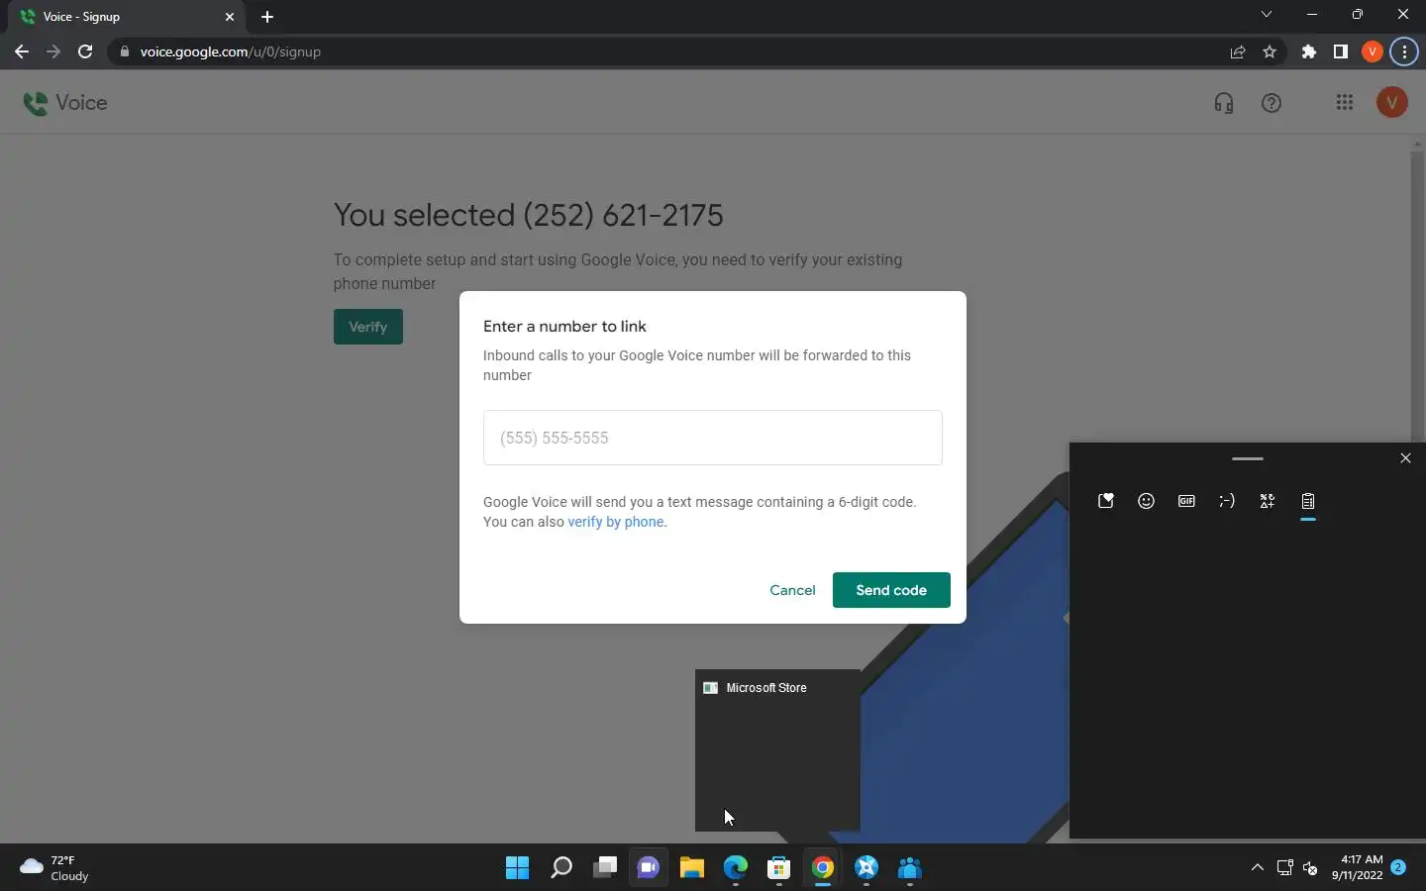The height and width of the screenshot is (891, 1426).
Task: Click the page vertical scrollbar
Action: pos(1416,297)
